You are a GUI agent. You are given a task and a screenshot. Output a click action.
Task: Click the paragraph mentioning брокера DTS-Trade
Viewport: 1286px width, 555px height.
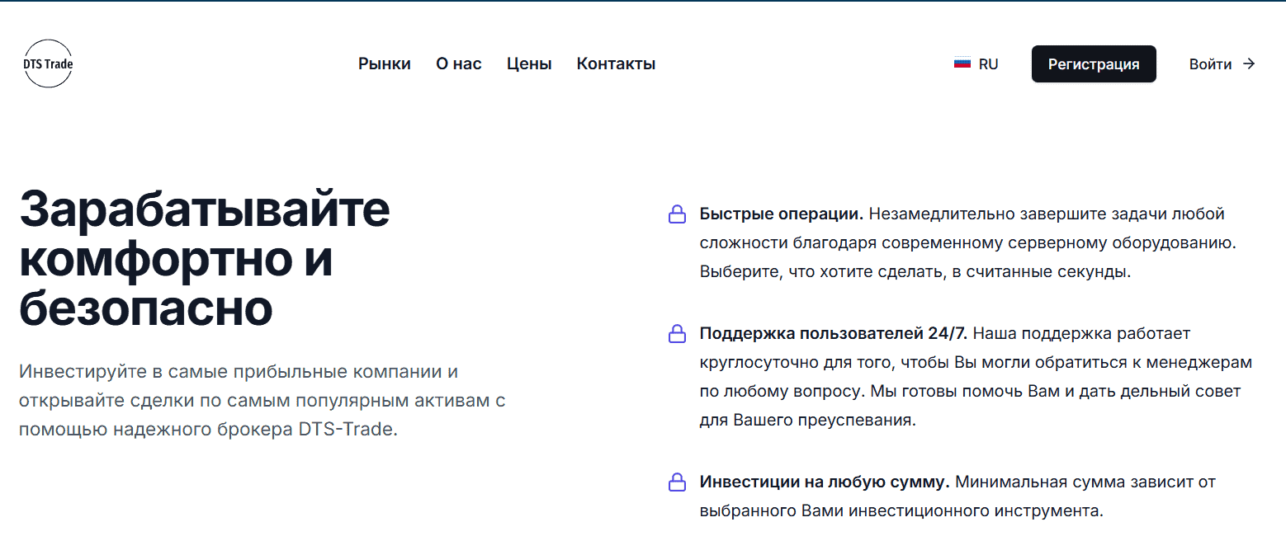click(x=262, y=401)
